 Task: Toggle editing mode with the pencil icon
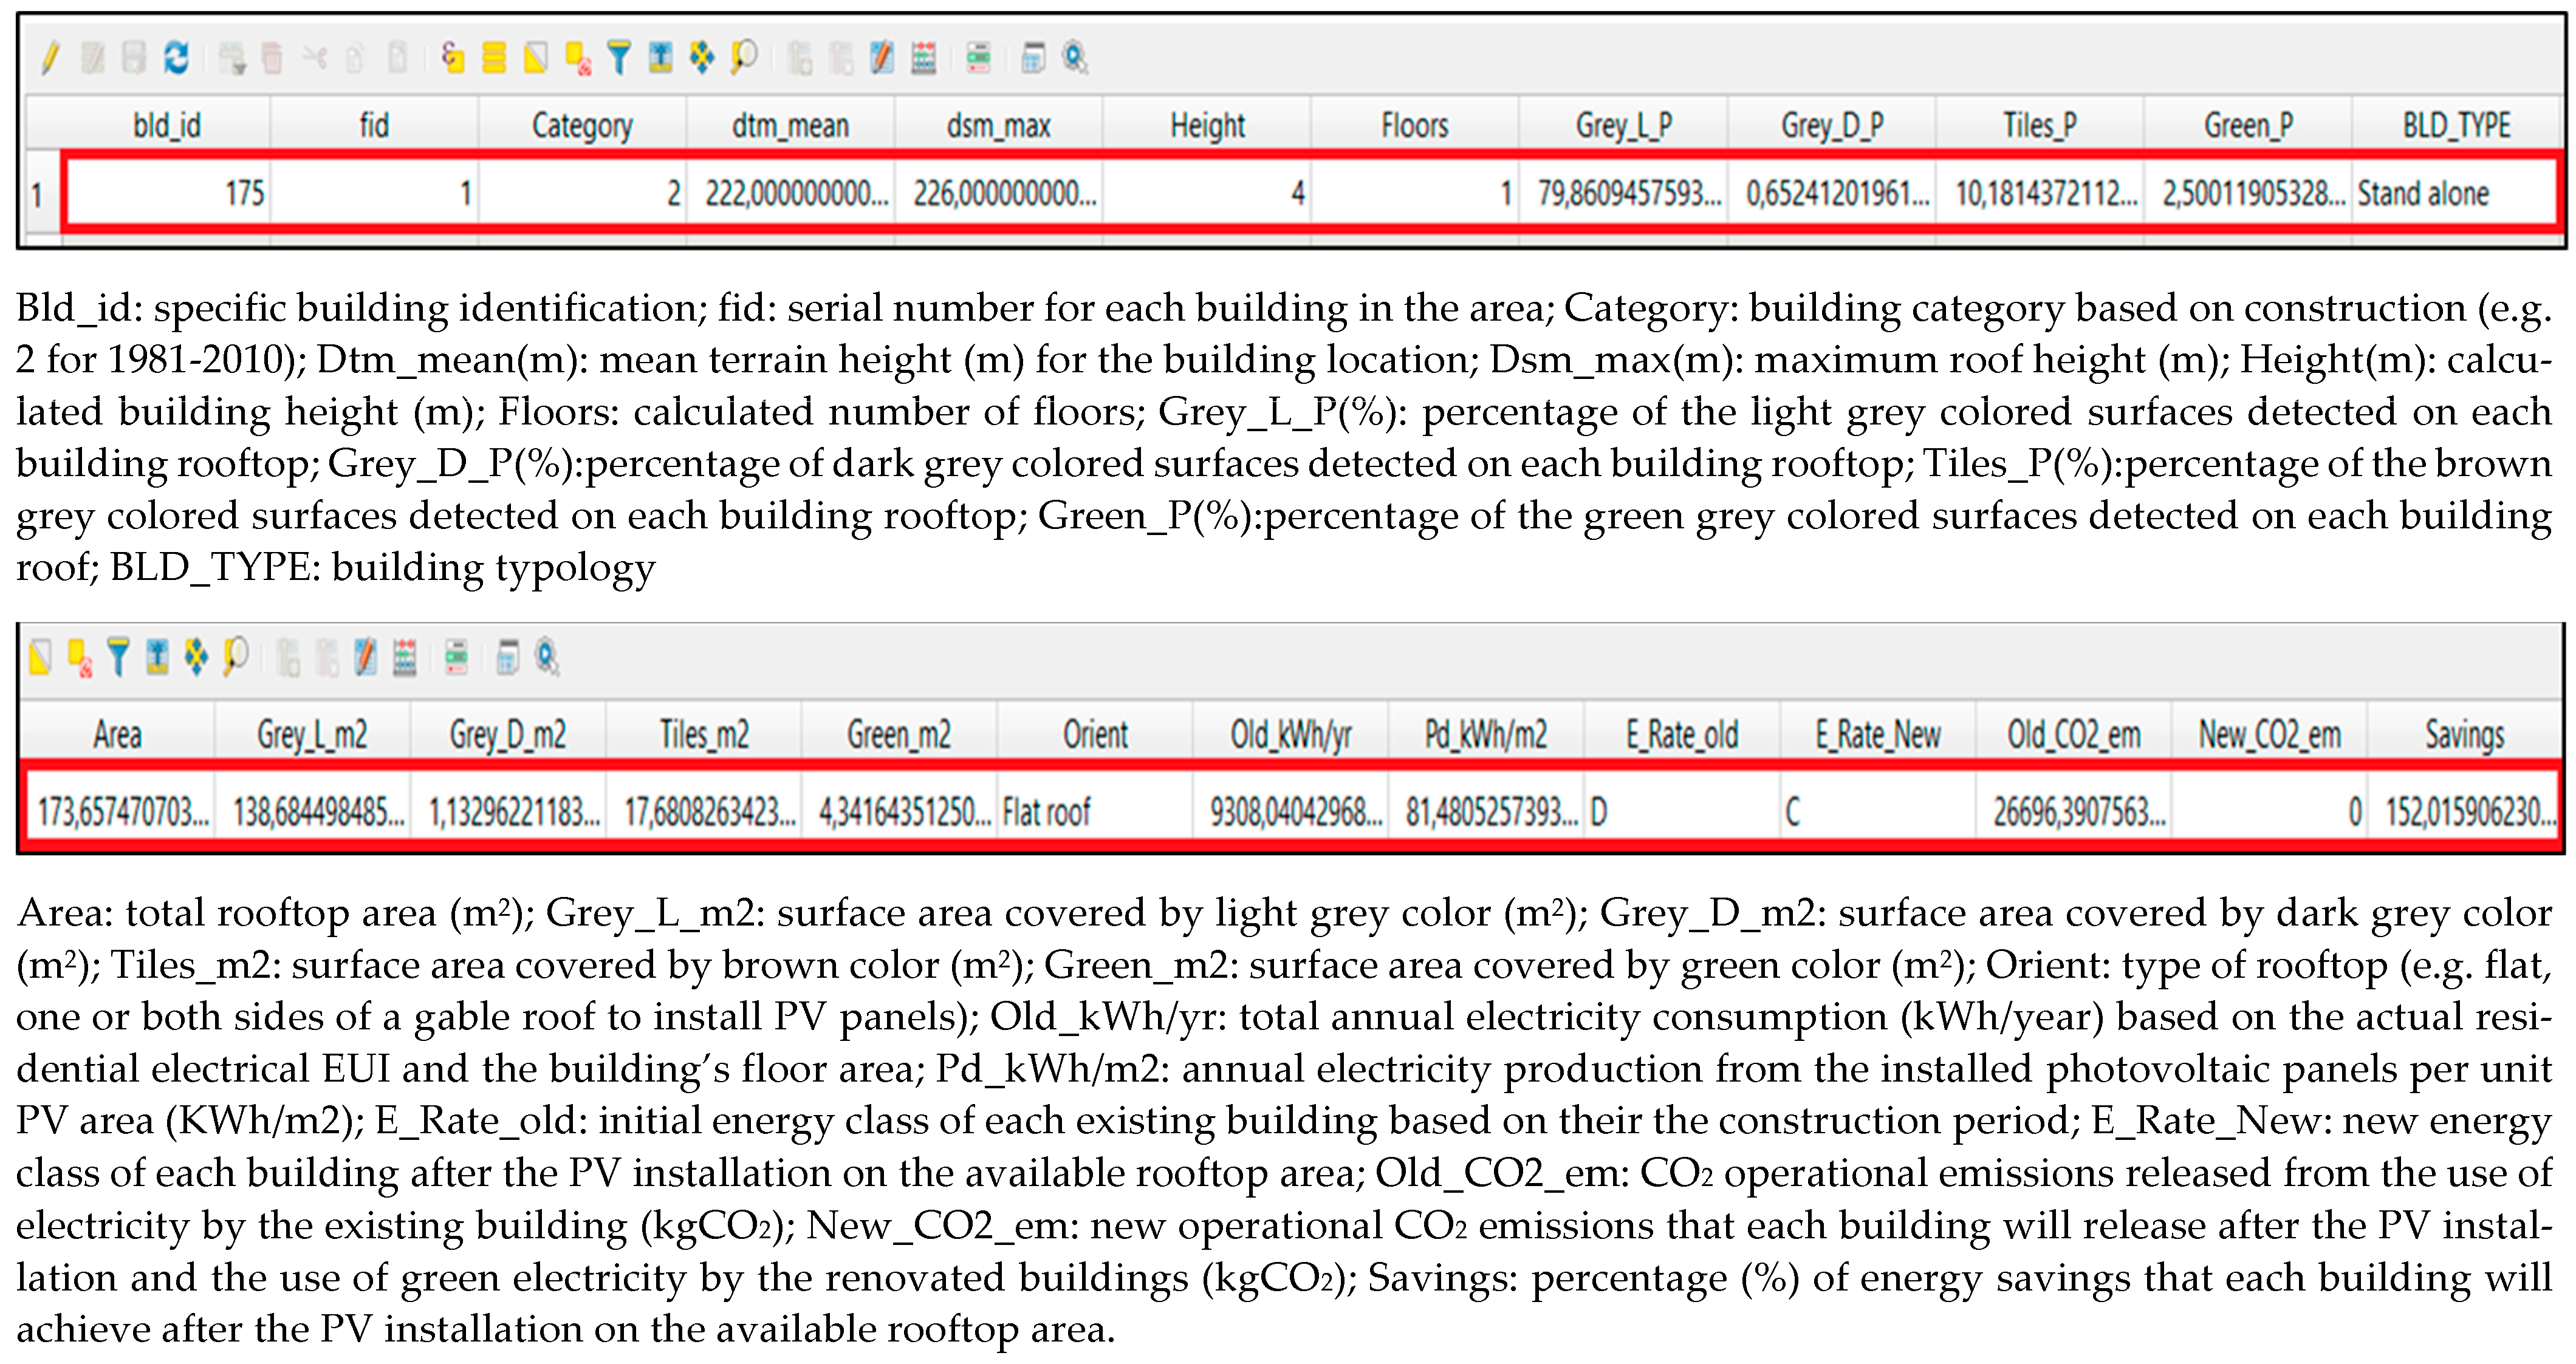pyautogui.click(x=50, y=58)
